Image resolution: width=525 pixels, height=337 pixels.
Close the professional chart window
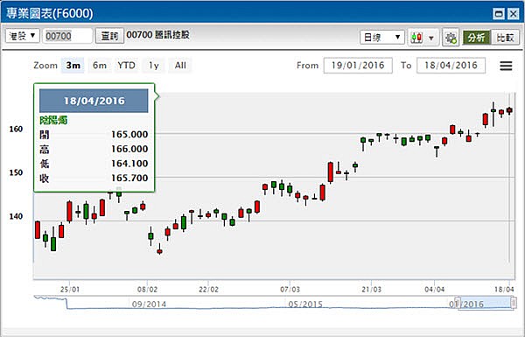513,14
